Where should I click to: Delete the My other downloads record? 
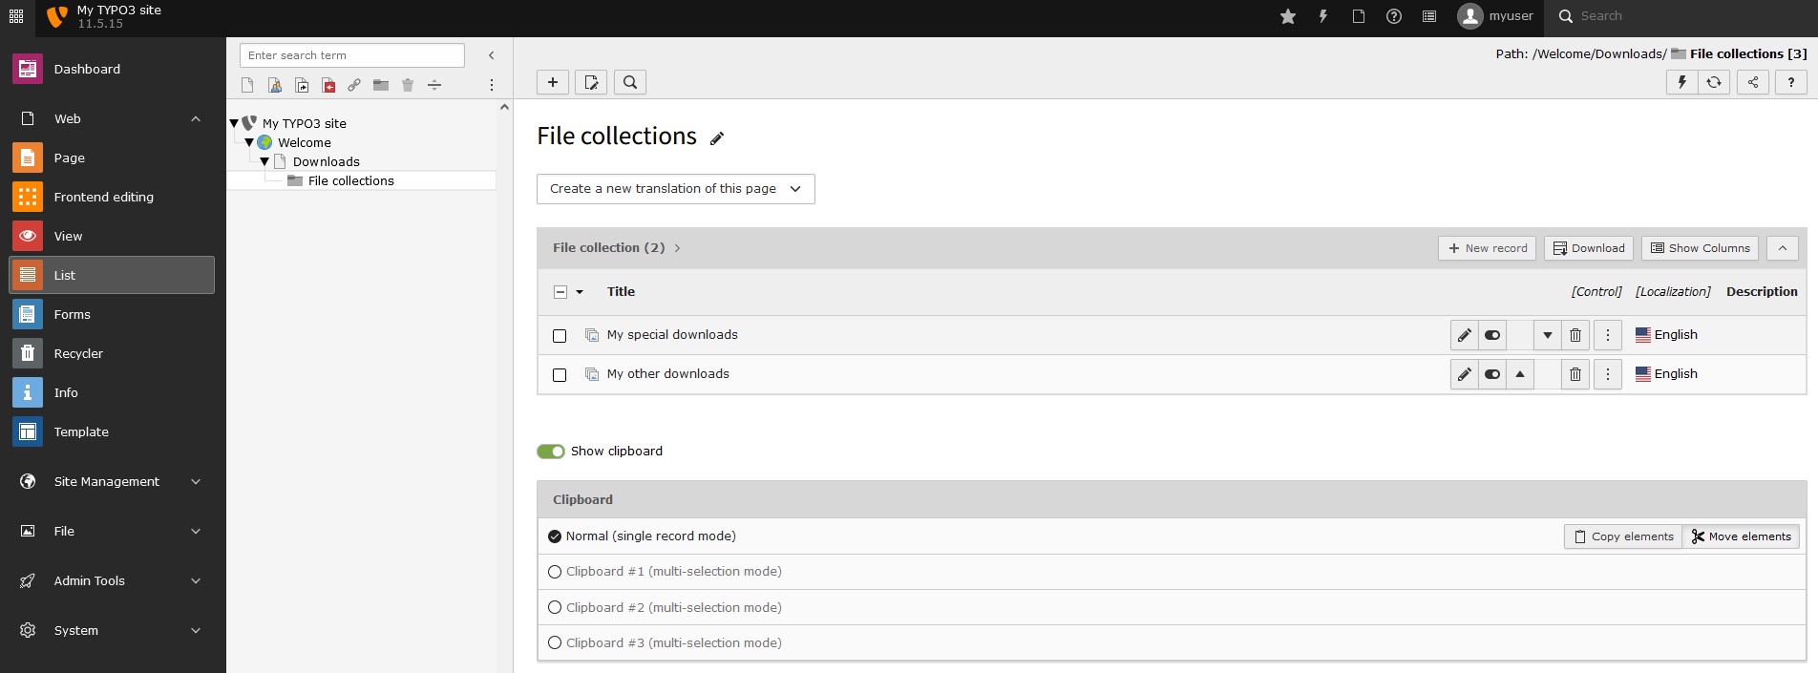coord(1575,374)
